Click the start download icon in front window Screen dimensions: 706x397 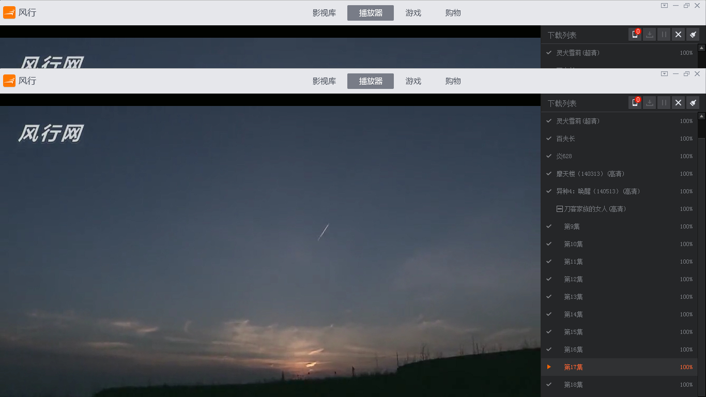(x=650, y=103)
